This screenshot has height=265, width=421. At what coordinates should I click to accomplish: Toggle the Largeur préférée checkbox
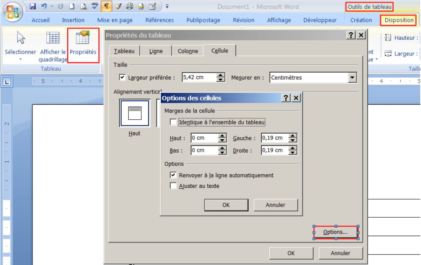coord(122,77)
